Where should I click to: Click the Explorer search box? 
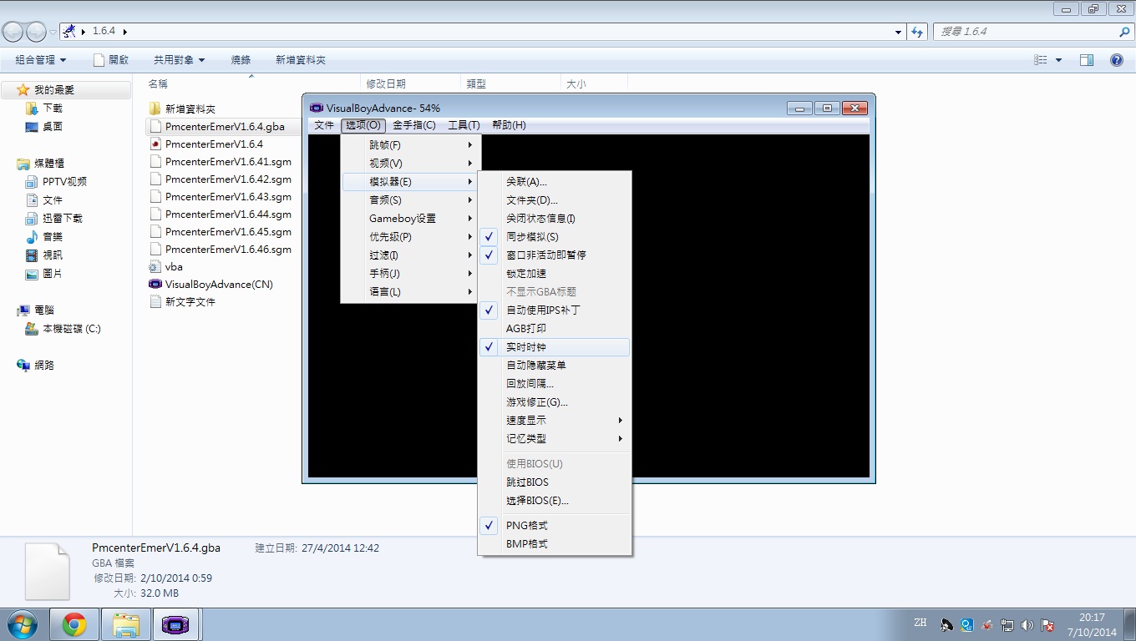click(1032, 32)
